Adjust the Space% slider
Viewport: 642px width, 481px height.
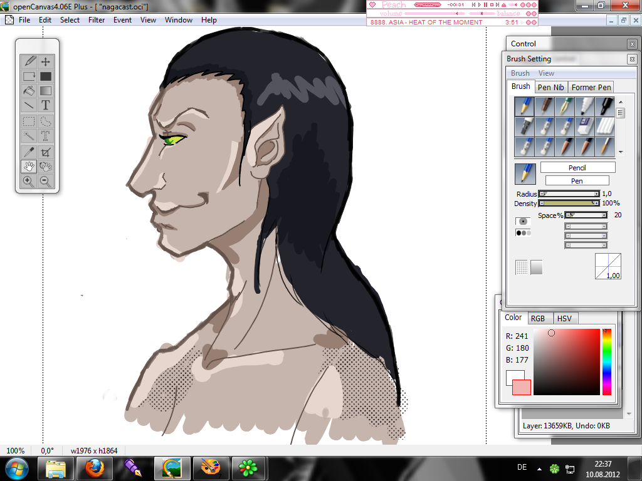click(x=586, y=215)
